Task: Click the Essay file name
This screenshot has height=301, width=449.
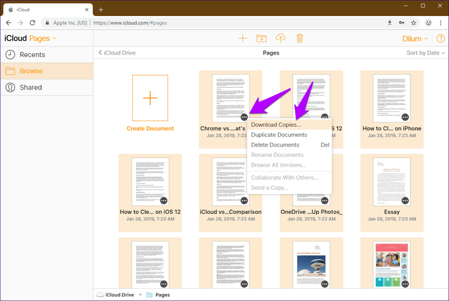Action: (392, 212)
